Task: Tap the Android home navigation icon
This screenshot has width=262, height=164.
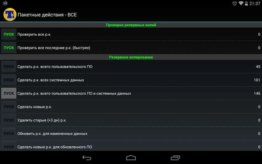Action: coord(131,158)
